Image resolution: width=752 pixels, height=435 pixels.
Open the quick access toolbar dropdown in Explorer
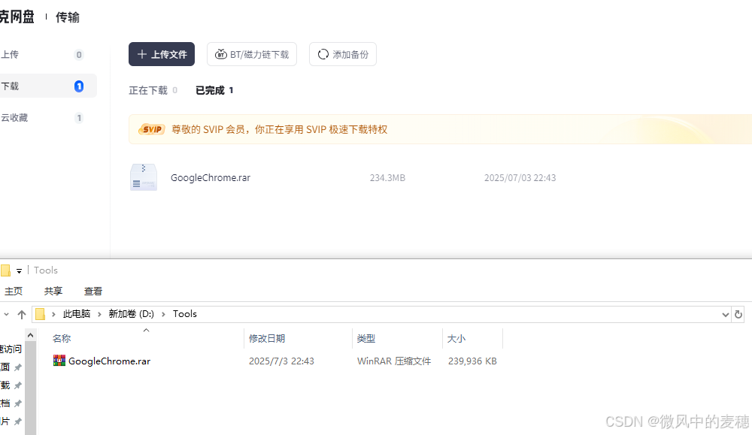pos(20,270)
